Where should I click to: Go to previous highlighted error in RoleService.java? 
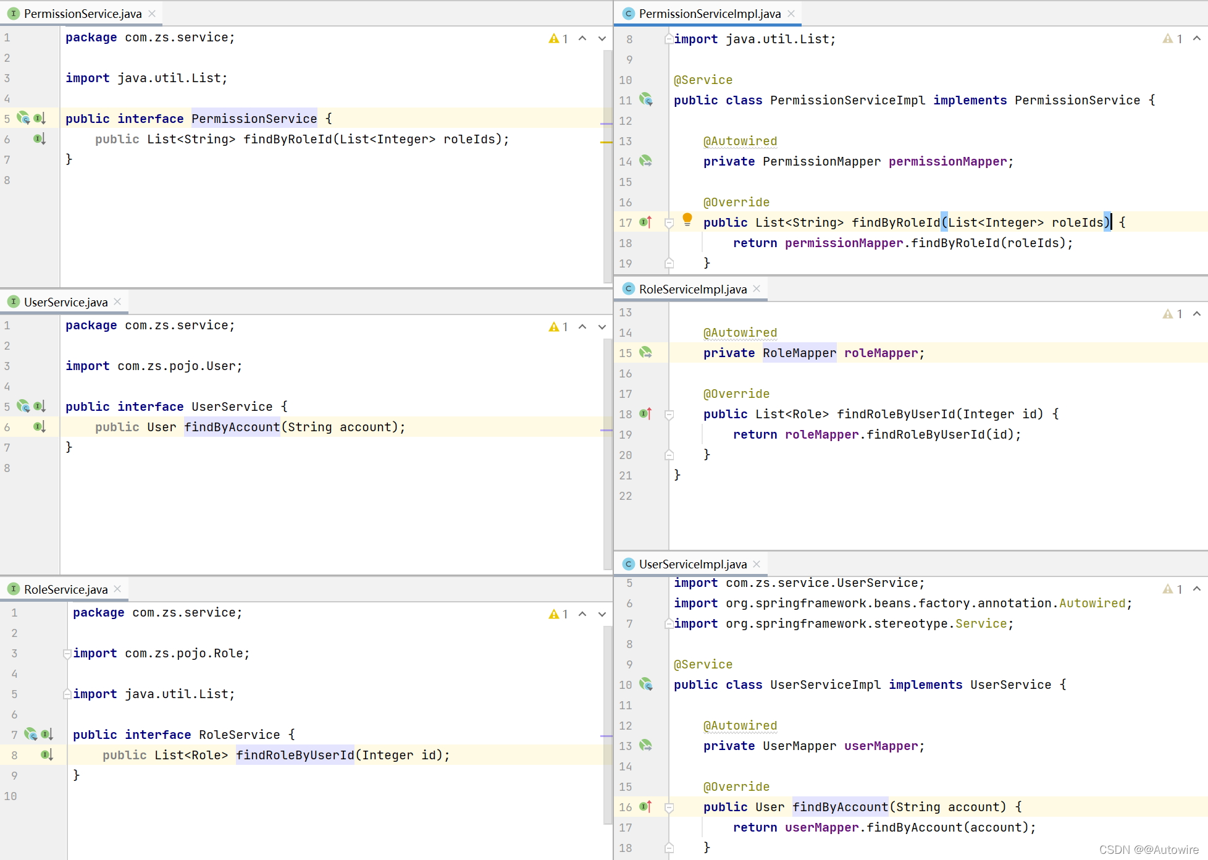tap(582, 614)
